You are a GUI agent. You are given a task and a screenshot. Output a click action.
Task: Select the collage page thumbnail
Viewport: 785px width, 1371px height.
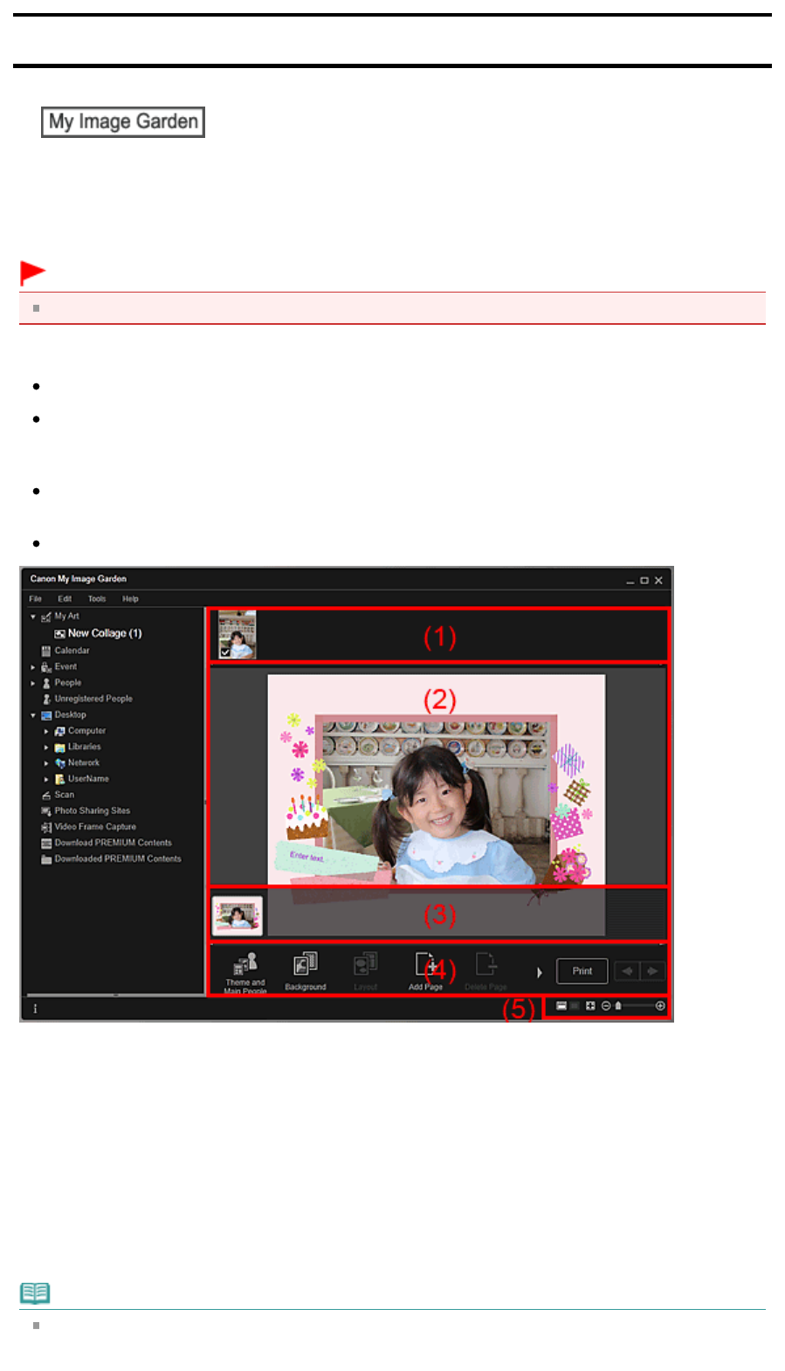(x=238, y=915)
